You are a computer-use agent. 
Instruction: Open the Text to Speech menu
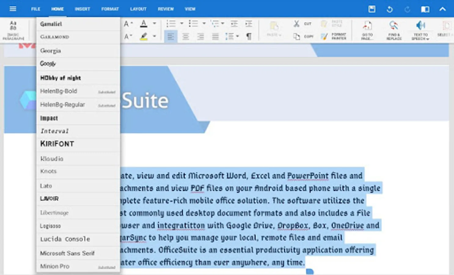[x=421, y=30]
